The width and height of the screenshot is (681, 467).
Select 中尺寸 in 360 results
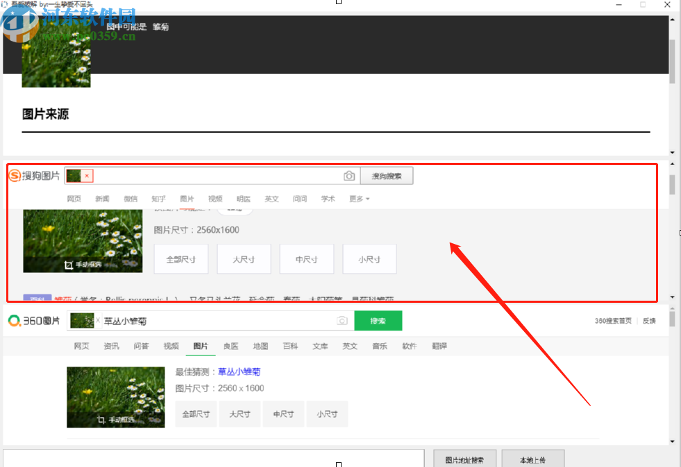284,414
